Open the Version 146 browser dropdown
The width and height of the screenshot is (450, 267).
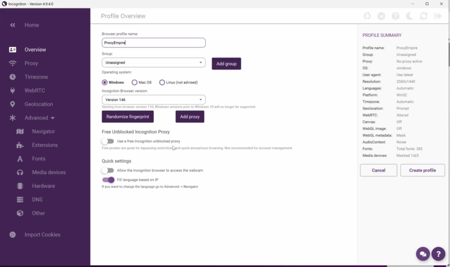point(153,100)
